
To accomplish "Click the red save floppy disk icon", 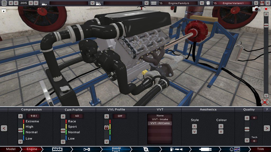I will pos(262,3).
